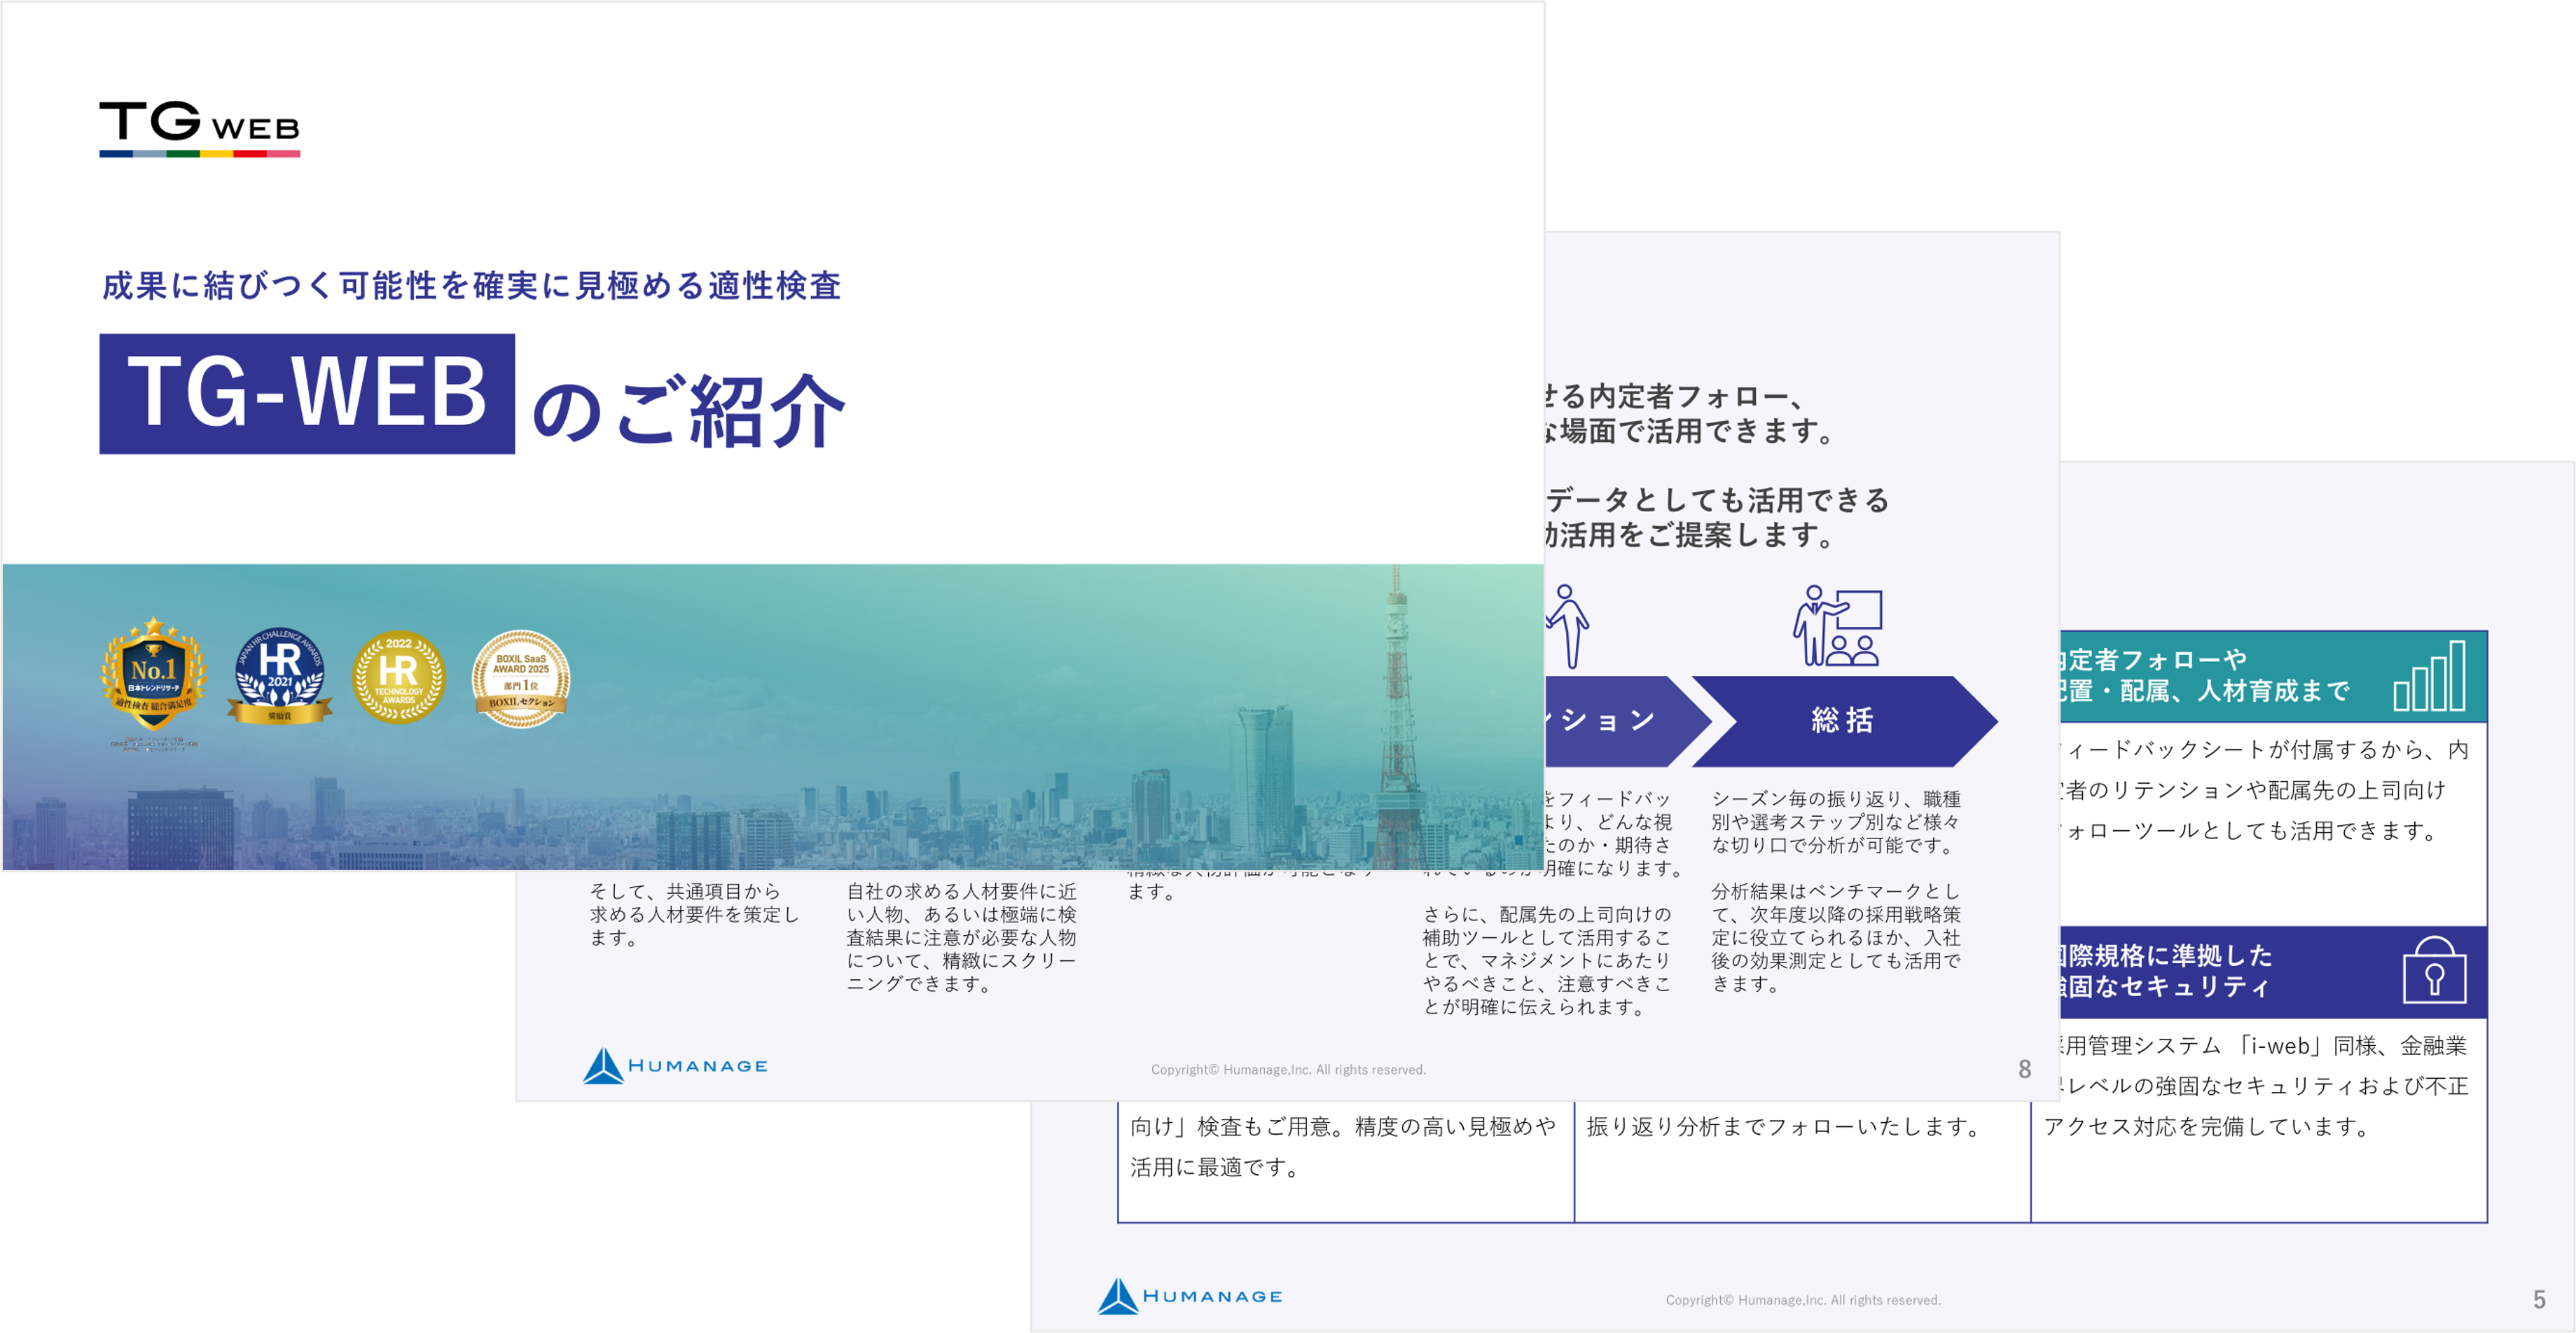Click the presenter with board icon
This screenshot has width=2576, height=1333.
[1838, 626]
